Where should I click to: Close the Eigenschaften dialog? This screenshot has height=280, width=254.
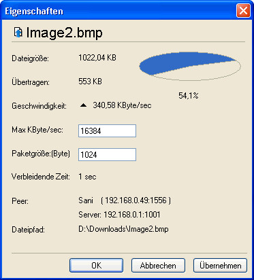point(243,11)
